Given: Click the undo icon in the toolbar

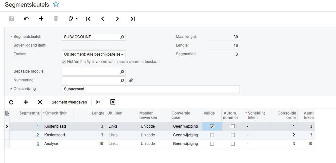Looking at the screenshot, I should coord(26,19).
